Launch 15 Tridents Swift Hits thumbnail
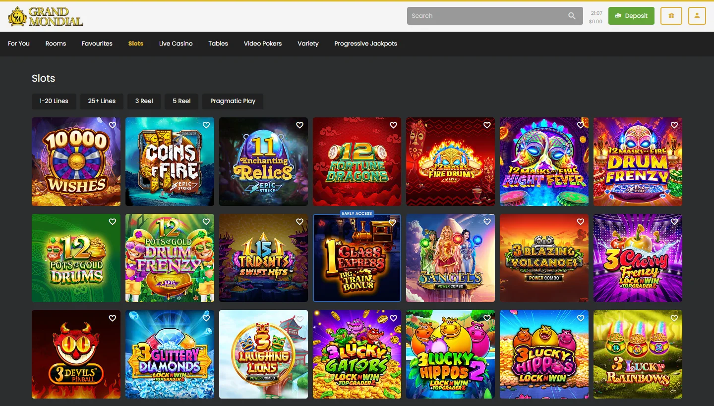The height and width of the screenshot is (406, 714). pyautogui.click(x=263, y=258)
